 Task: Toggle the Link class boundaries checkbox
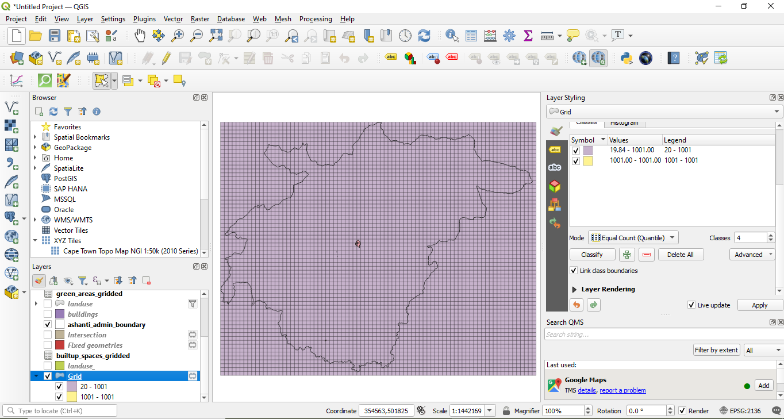click(x=574, y=271)
